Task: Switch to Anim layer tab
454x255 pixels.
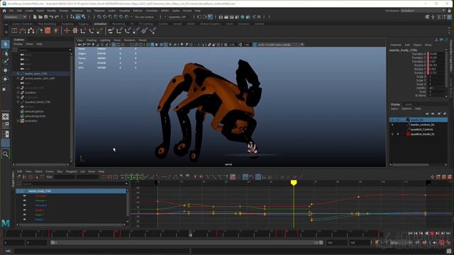Action: point(409,104)
